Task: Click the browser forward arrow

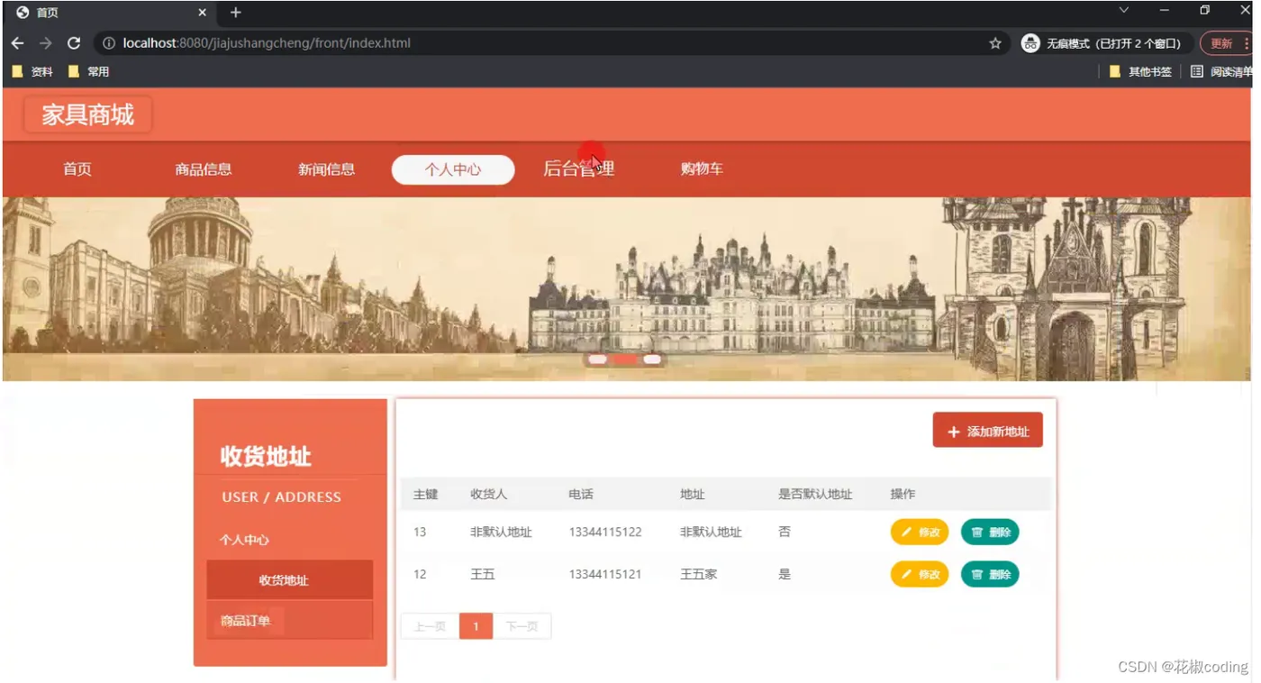Action: pyautogui.click(x=46, y=43)
